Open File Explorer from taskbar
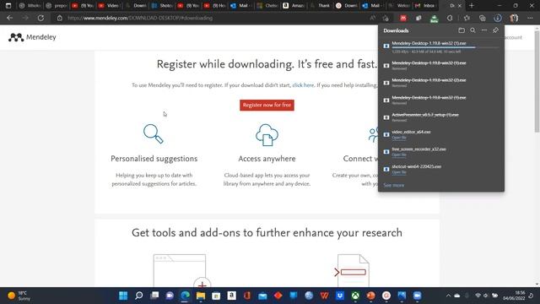Viewport: 540px width, 304px height. pos(201,296)
